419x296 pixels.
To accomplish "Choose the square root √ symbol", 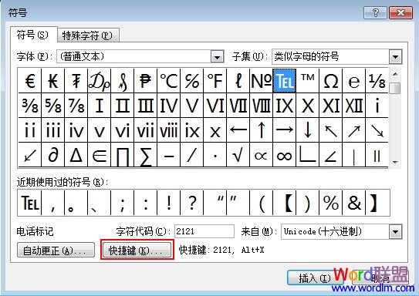I will [x=238, y=155].
